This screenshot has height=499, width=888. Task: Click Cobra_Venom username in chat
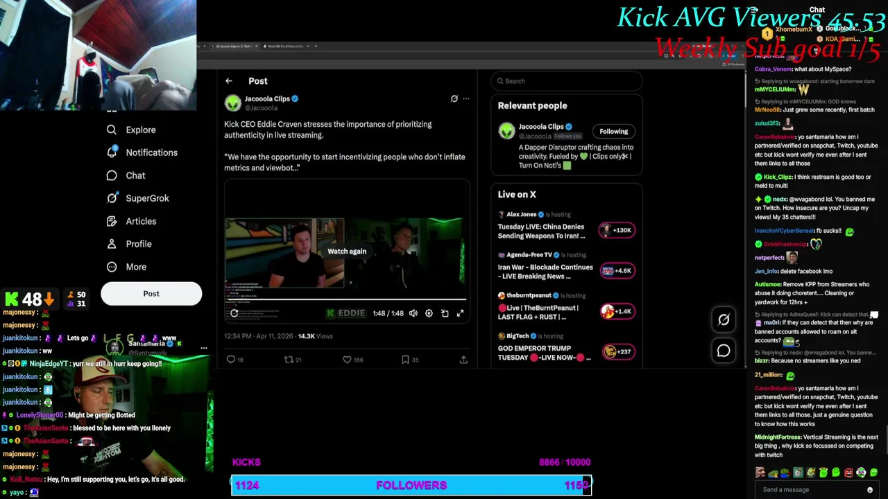772,69
